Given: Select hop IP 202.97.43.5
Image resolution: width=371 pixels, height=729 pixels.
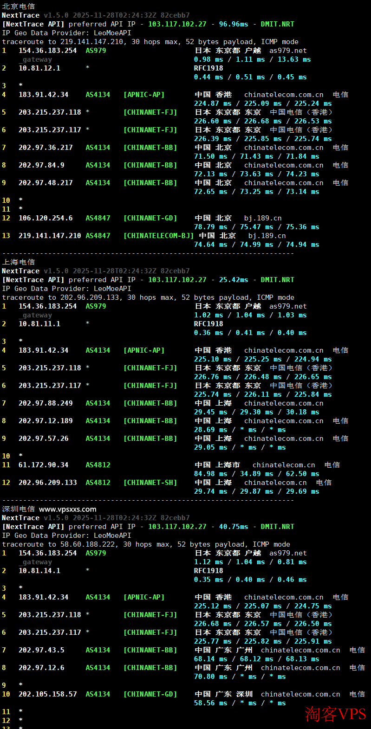Looking at the screenshot, I should (x=41, y=650).
